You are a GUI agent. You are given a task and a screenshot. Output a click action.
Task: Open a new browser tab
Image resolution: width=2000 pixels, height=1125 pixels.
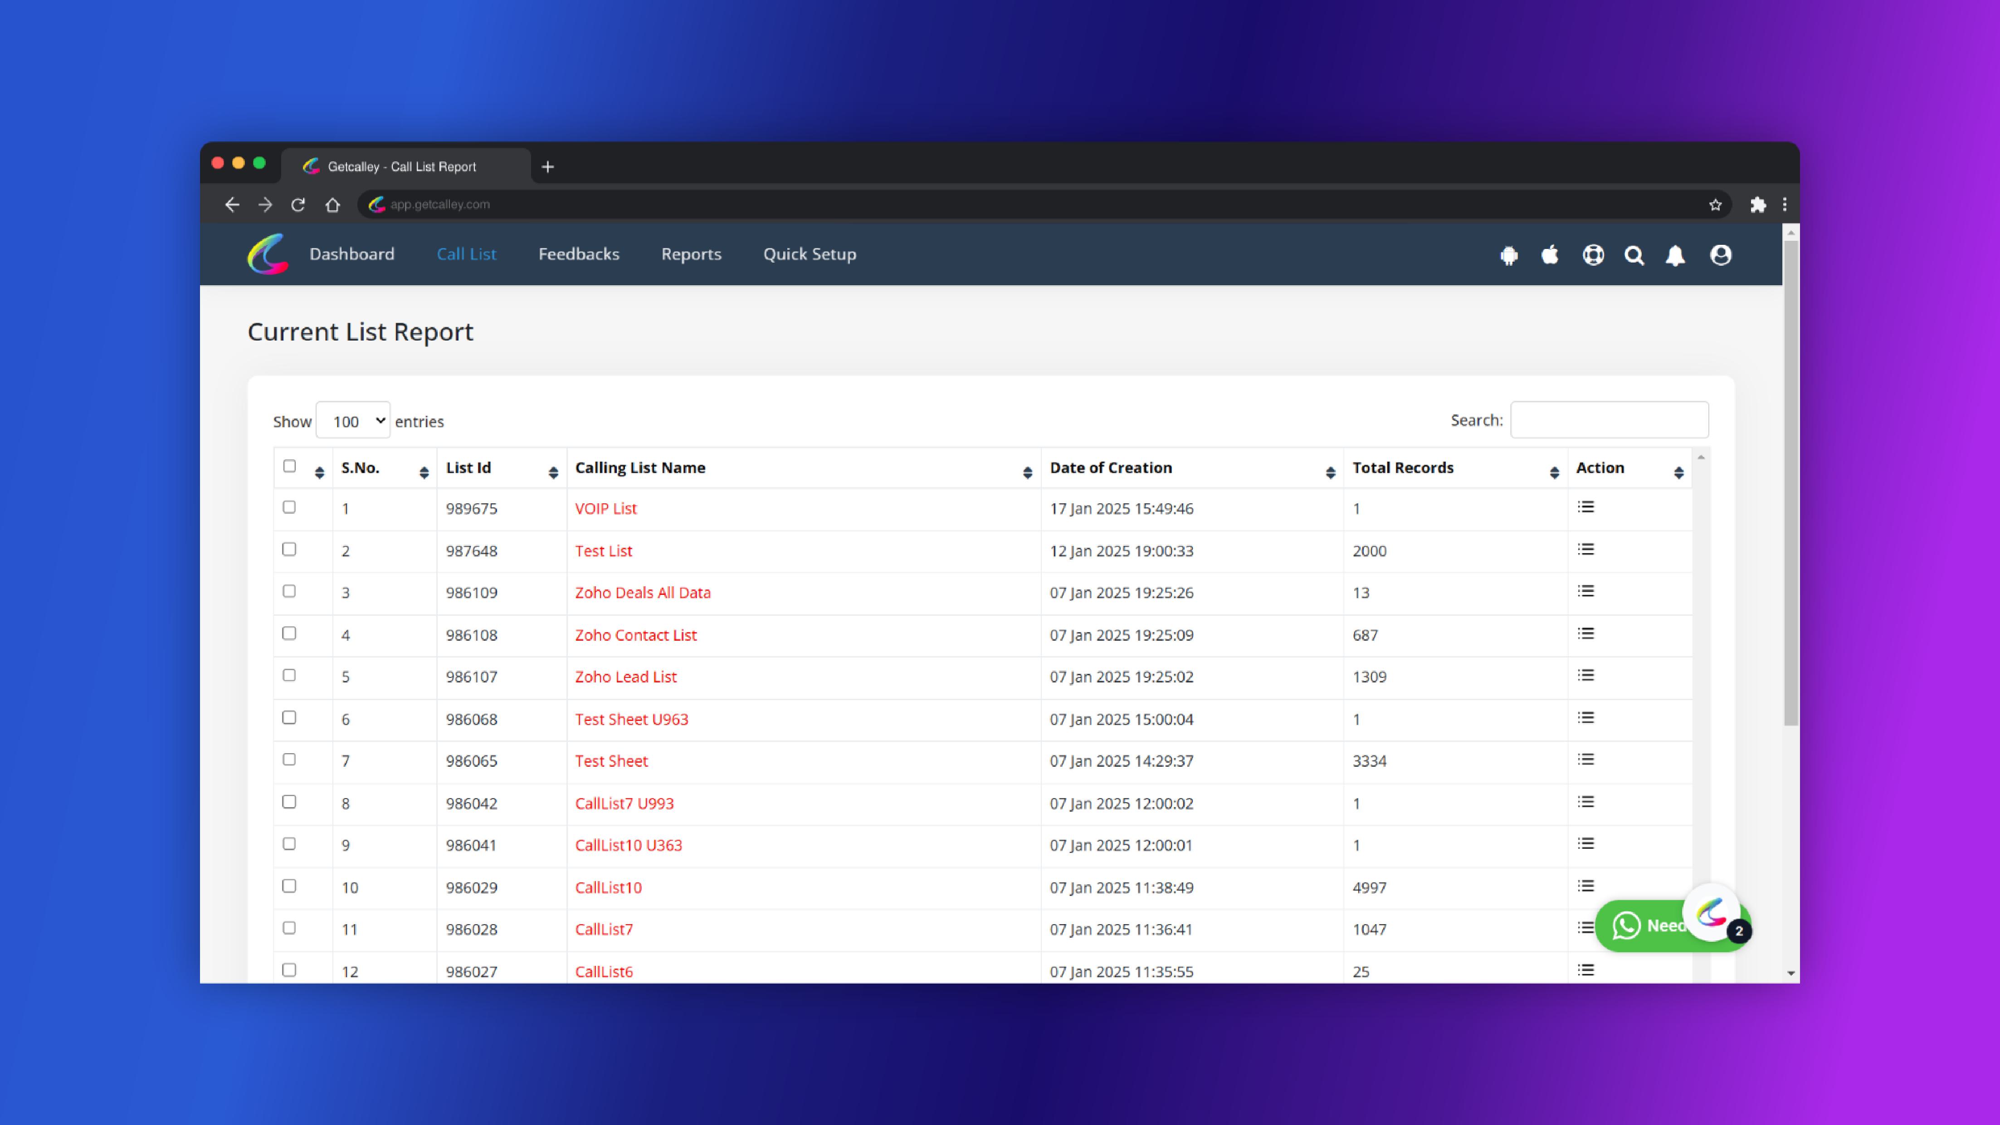[x=547, y=166]
